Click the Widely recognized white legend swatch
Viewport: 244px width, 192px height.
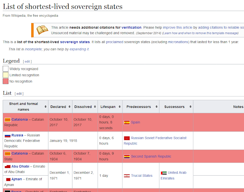6,69
